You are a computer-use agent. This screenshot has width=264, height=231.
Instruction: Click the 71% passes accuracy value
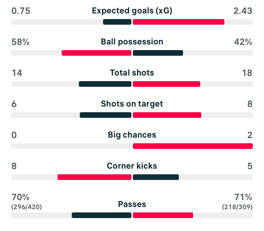pyautogui.click(x=243, y=197)
